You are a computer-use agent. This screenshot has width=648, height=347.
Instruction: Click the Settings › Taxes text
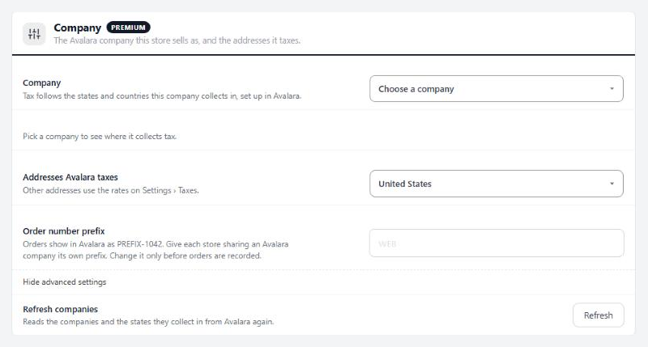170,191
